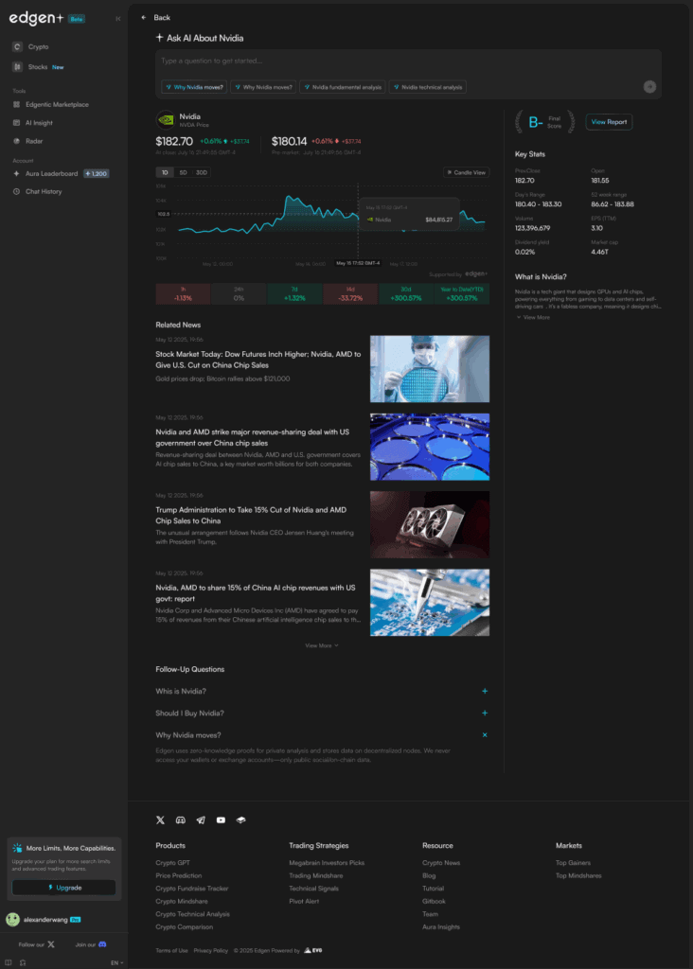Click the Aura Leaderboard star icon
This screenshot has height=969, width=693.
pyautogui.click(x=17, y=174)
